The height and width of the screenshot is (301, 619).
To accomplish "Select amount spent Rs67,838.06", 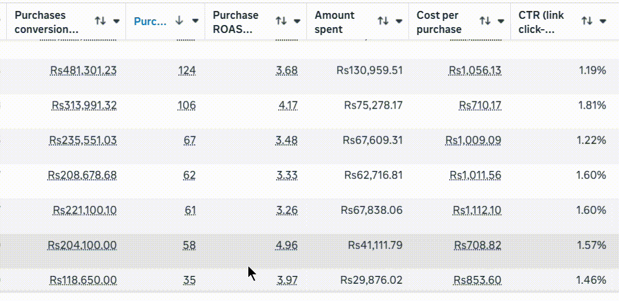I will (x=372, y=210).
